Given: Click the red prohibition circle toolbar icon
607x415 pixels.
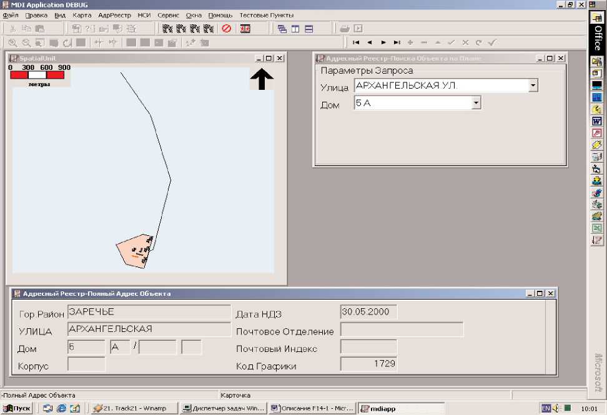Looking at the screenshot, I should [227, 29].
